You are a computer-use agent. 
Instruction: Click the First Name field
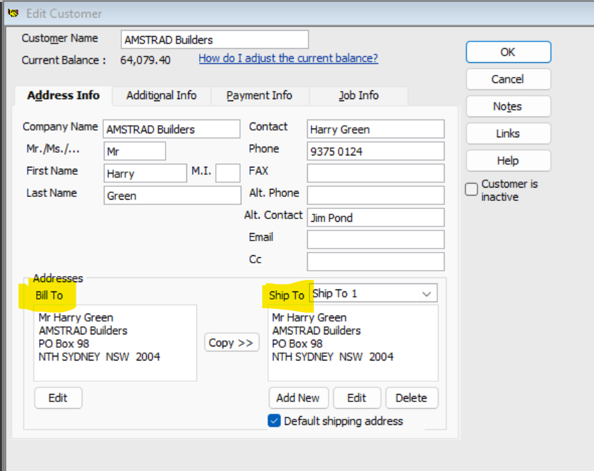pyautogui.click(x=145, y=173)
